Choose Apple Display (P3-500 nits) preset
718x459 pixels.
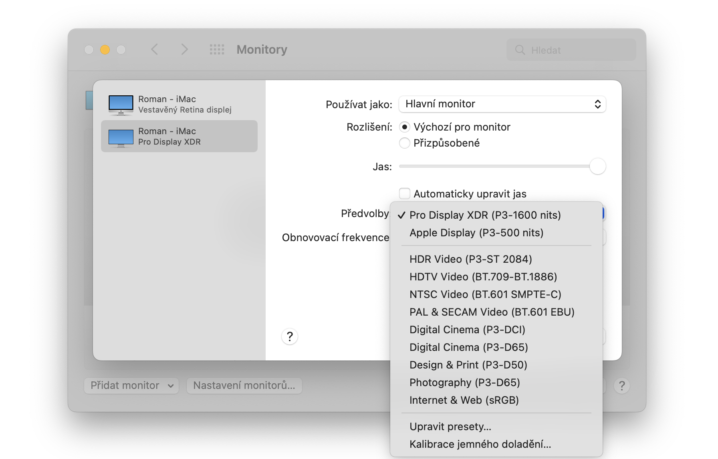tap(476, 233)
